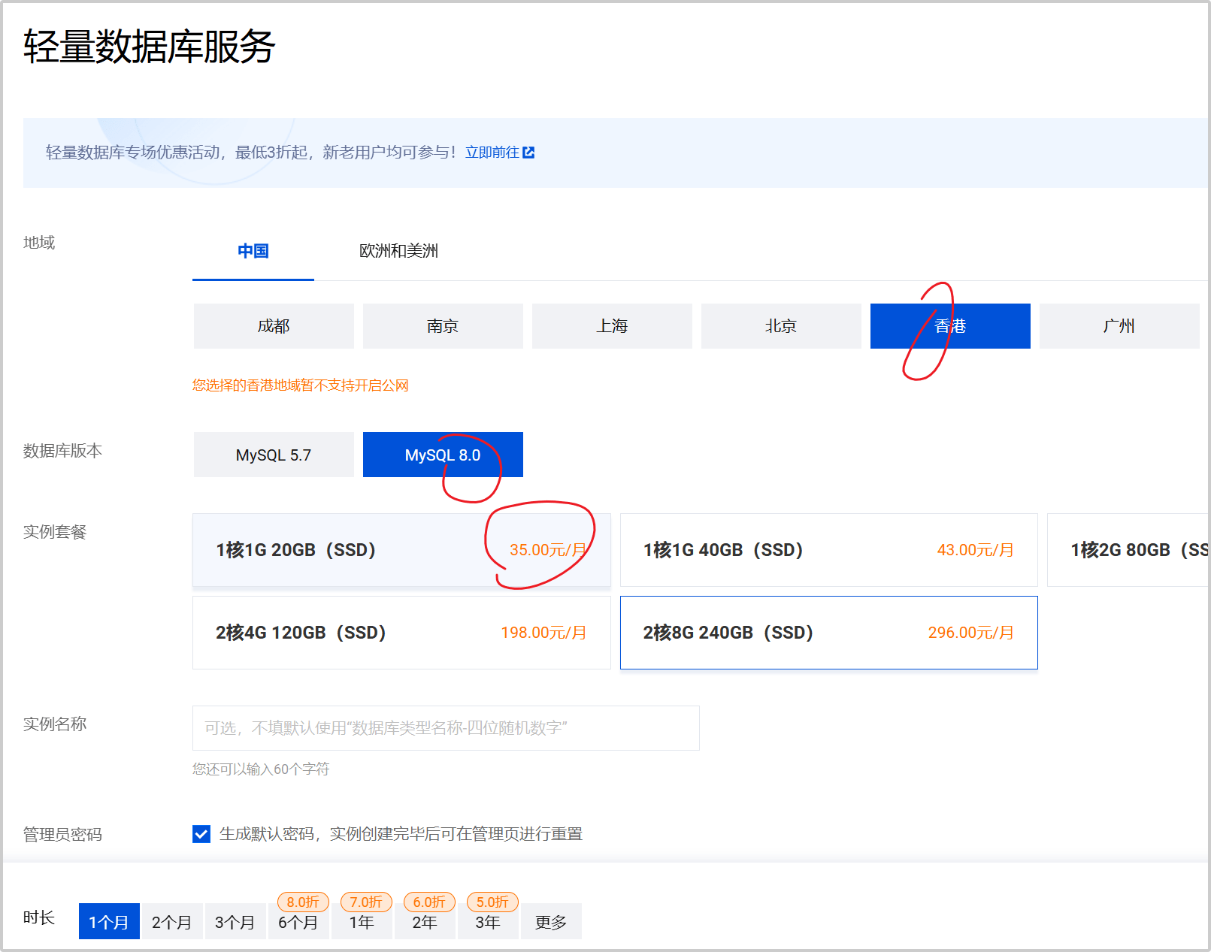
Task: Select the 广州 region
Action: click(1119, 326)
